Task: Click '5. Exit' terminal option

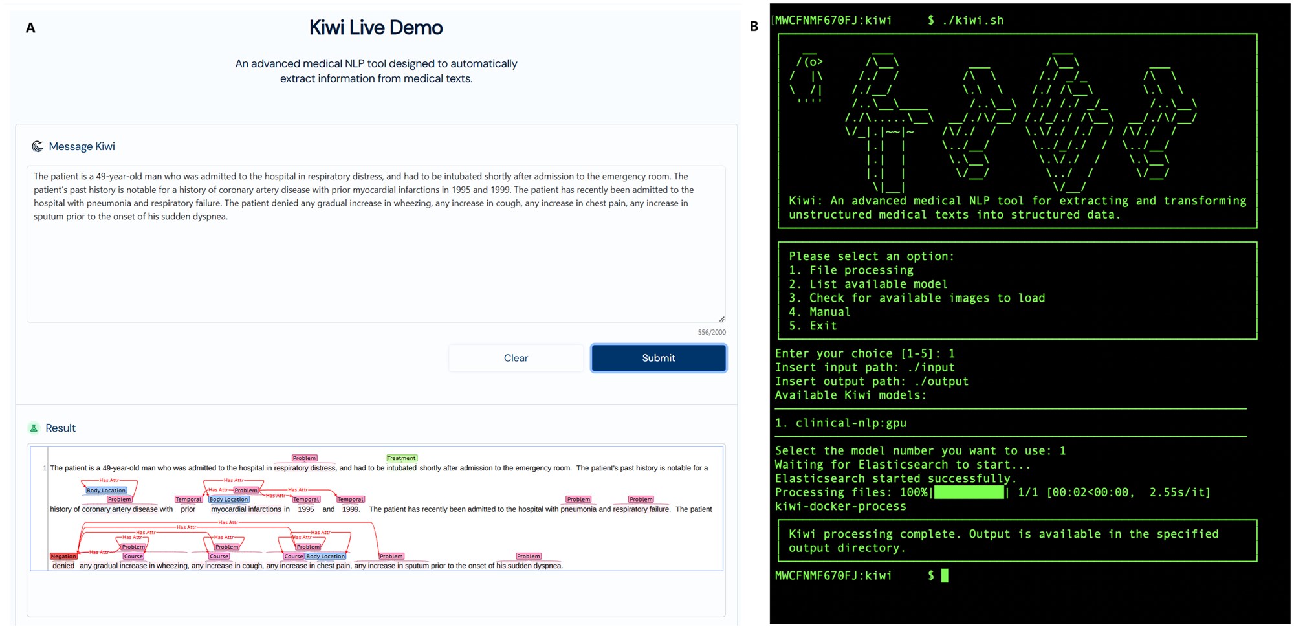Action: click(x=813, y=326)
